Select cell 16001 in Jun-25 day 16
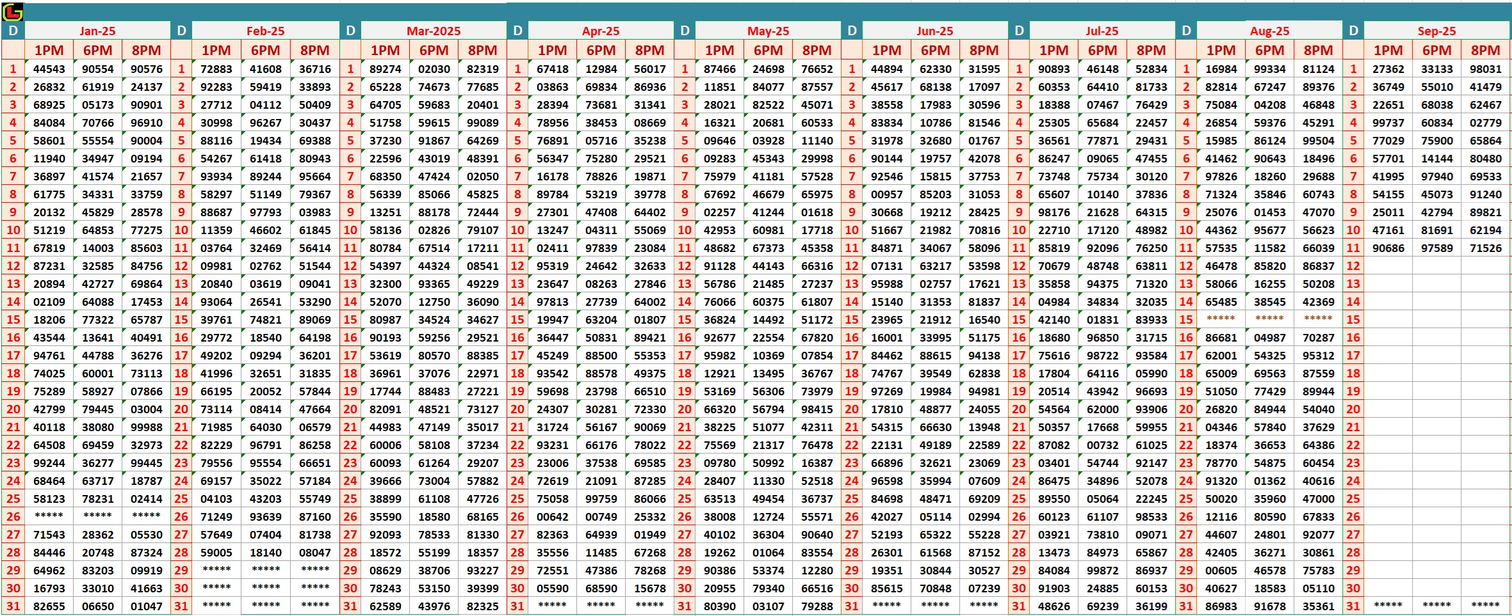Image resolution: width=1512 pixels, height=616 pixels. tap(886, 338)
